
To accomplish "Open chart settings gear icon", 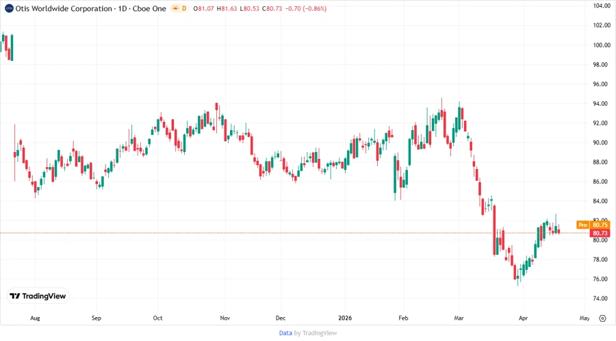I will [602, 318].
